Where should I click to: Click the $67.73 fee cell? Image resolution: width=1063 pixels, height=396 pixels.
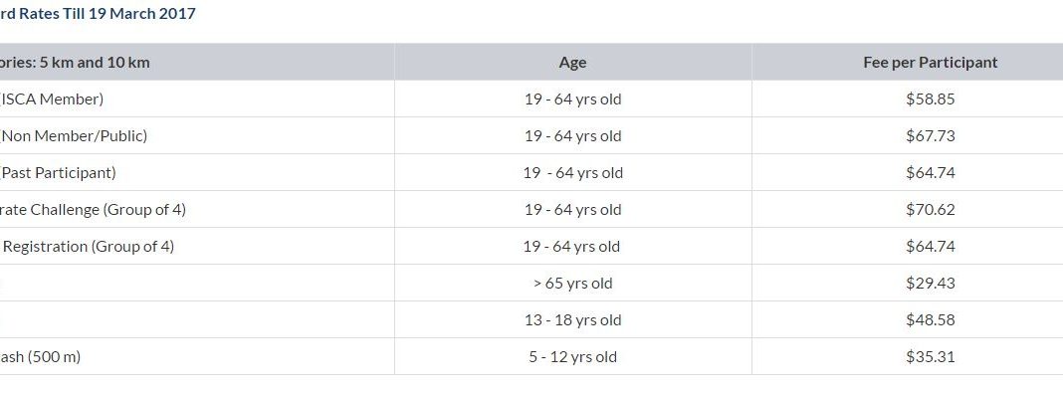(x=930, y=135)
